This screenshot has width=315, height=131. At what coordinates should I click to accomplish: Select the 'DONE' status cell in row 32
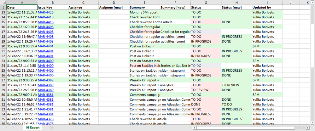point(206,104)
